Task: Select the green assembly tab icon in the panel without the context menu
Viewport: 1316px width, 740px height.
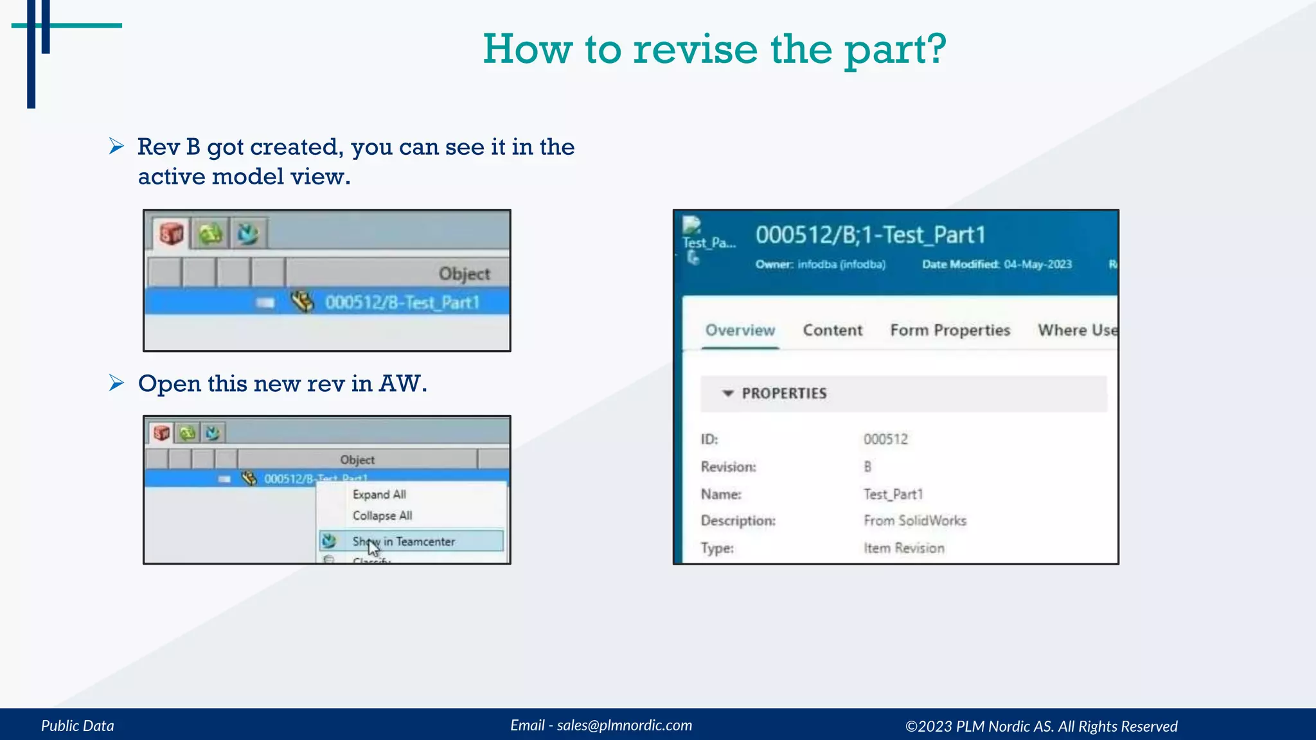Action: [211, 234]
